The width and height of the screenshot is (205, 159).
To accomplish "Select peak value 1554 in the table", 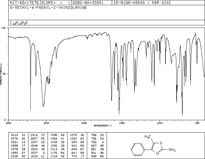I will tap(34, 149).
